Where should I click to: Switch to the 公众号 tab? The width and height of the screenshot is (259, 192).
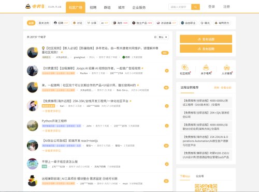pyautogui.click(x=200, y=176)
